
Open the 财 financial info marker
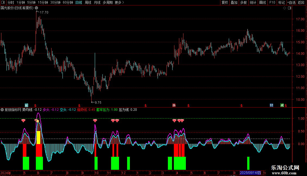pos(271,105)
